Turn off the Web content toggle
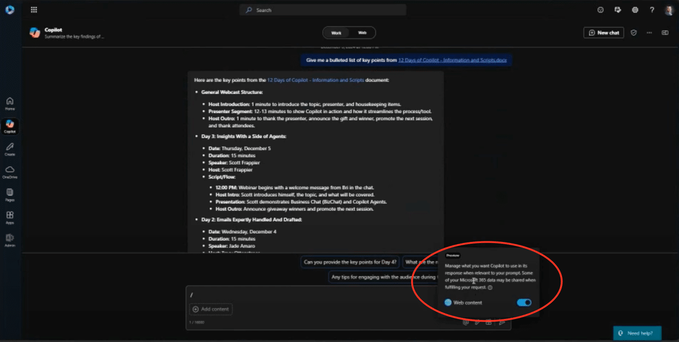Image resolution: width=679 pixels, height=342 pixels. point(524,303)
